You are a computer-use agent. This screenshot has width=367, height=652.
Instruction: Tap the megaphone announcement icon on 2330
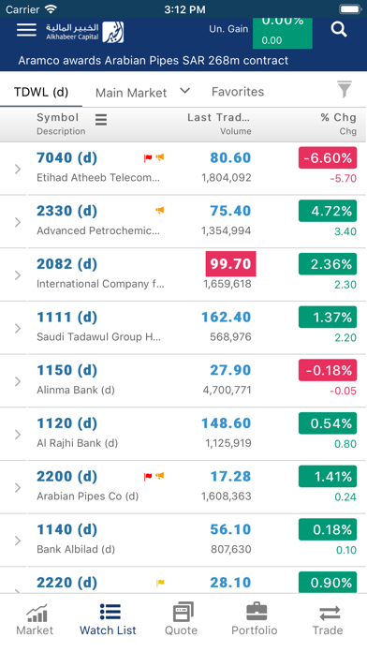[159, 211]
